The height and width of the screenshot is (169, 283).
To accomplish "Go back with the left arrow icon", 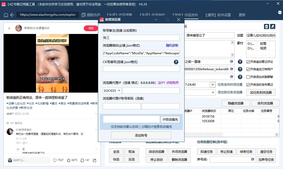I will [x=12, y=15].
